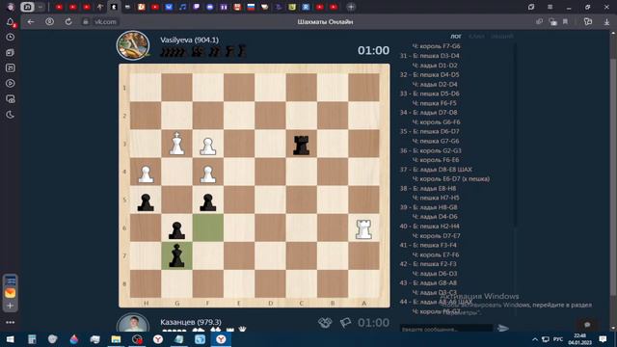This screenshot has width=617, height=347.
Task: Click the calendar icon in sidebar
Action: click(x=11, y=68)
